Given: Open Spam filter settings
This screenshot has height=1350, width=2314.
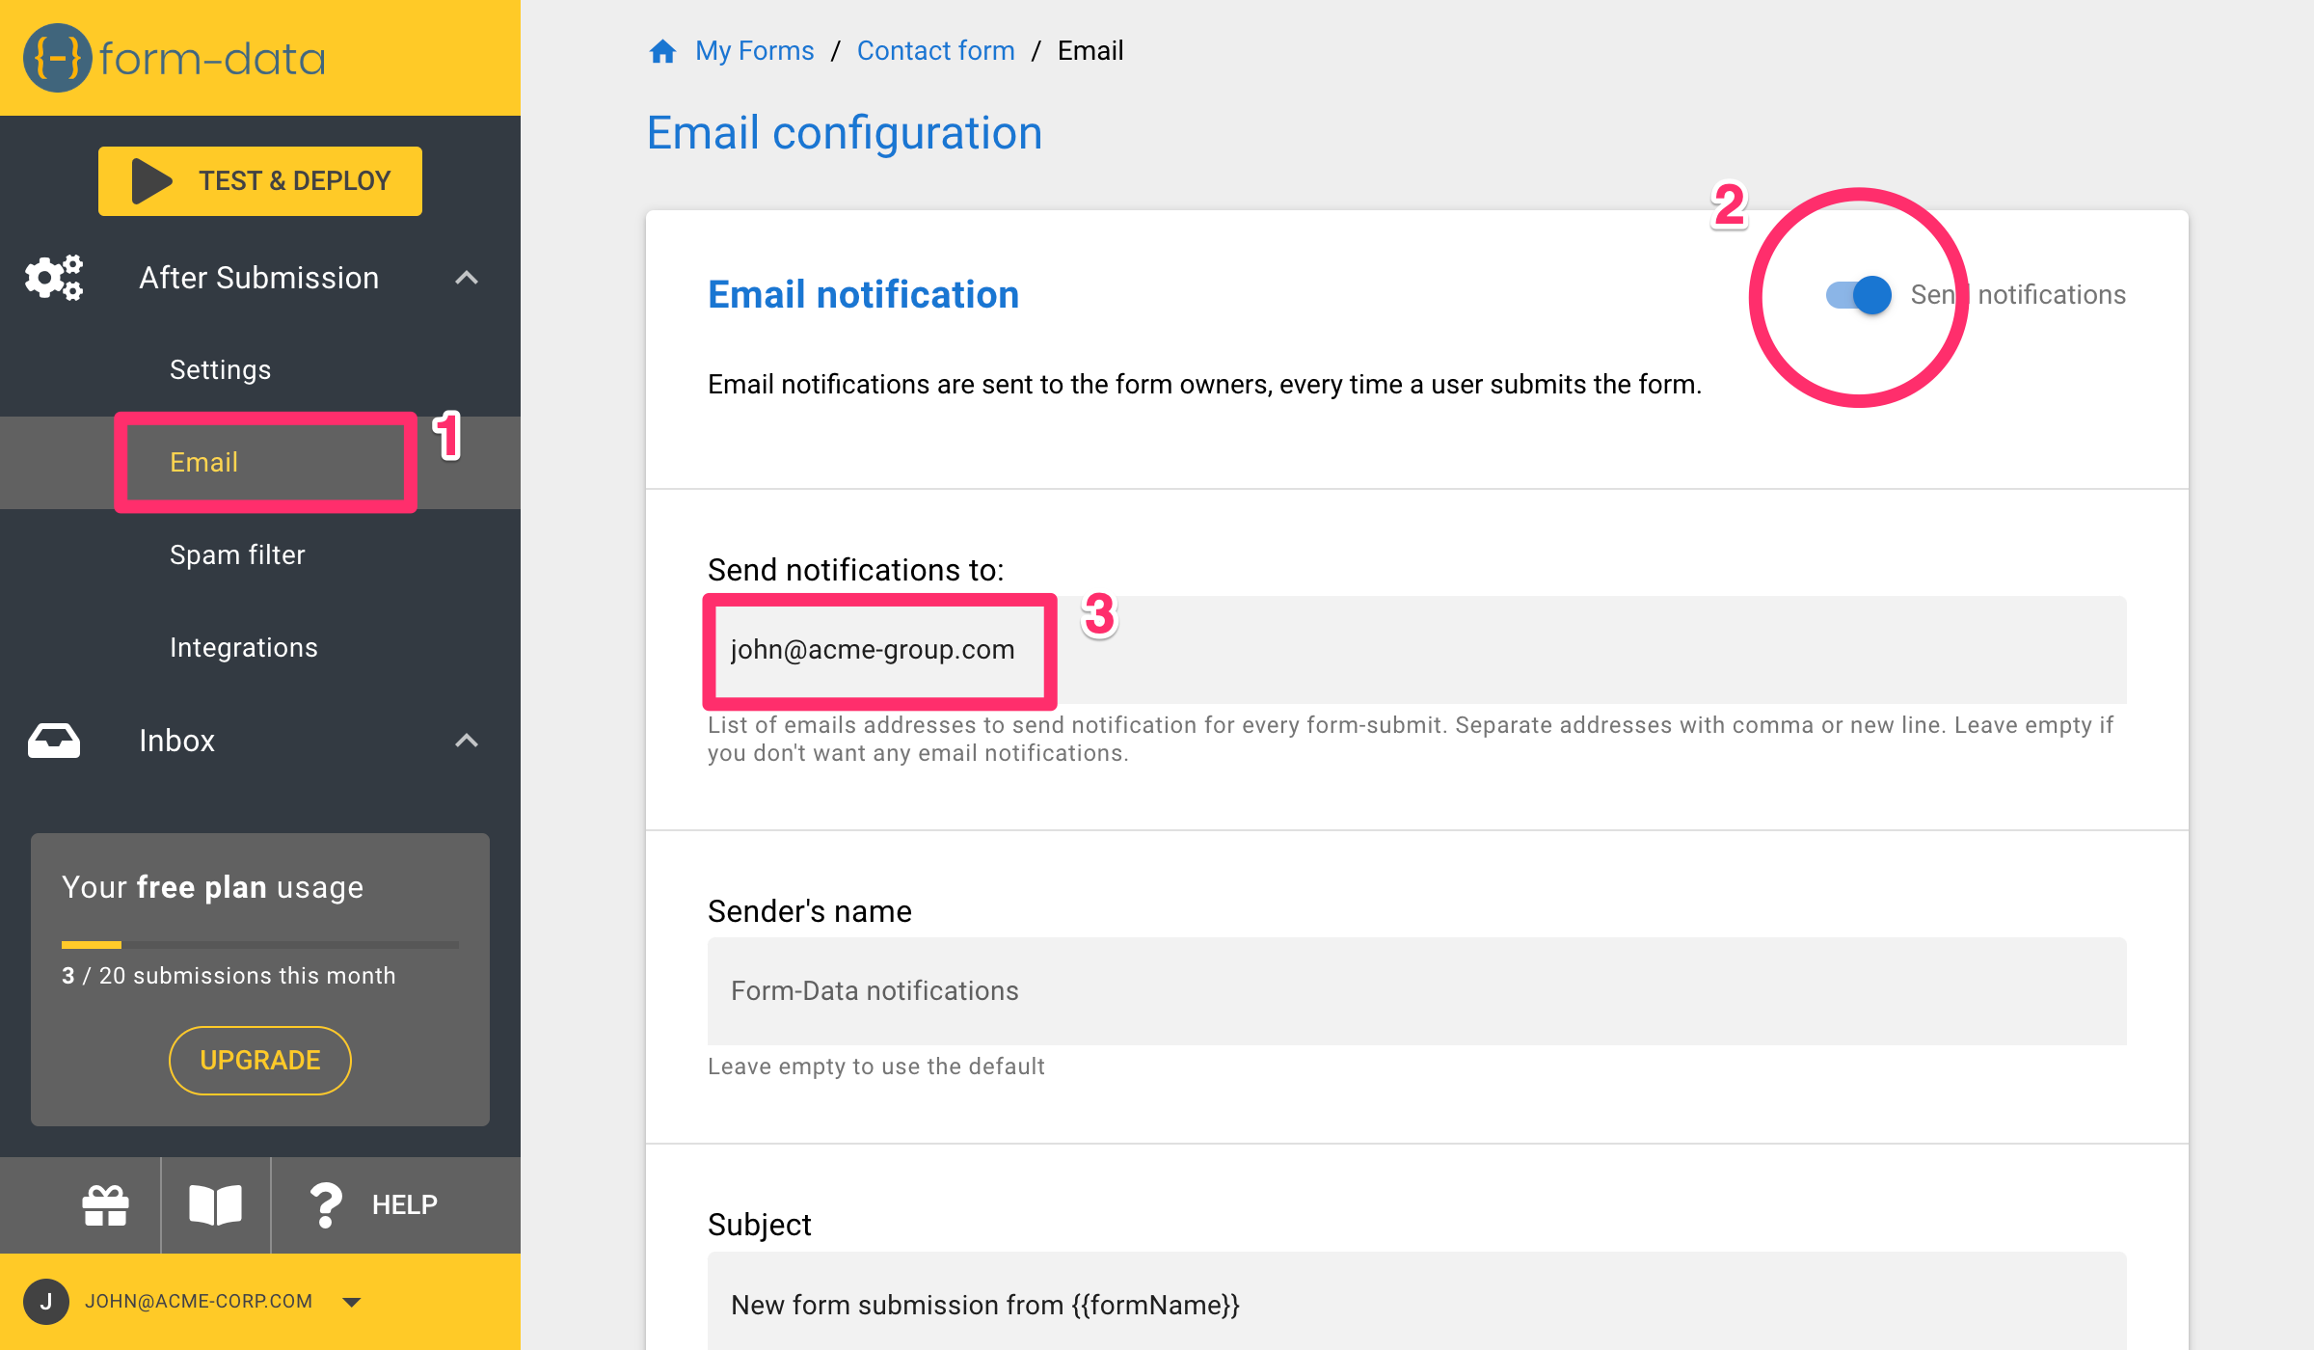Looking at the screenshot, I should 237,554.
